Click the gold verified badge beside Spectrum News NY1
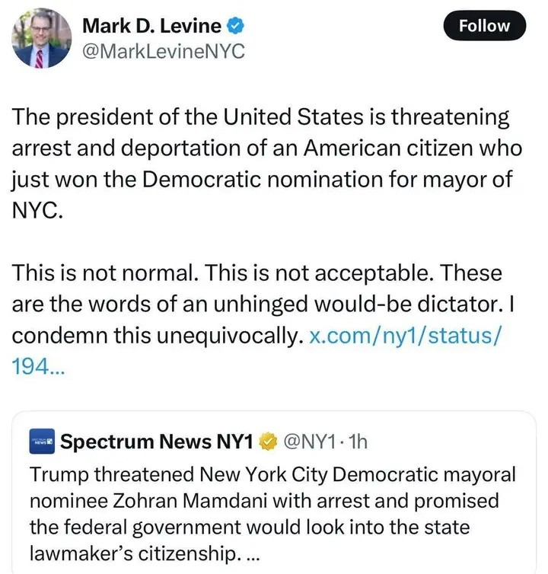The width and height of the screenshot is (548, 574). 268,441
